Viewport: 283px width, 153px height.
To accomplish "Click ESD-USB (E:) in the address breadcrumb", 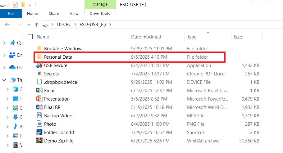I will click(x=93, y=24).
